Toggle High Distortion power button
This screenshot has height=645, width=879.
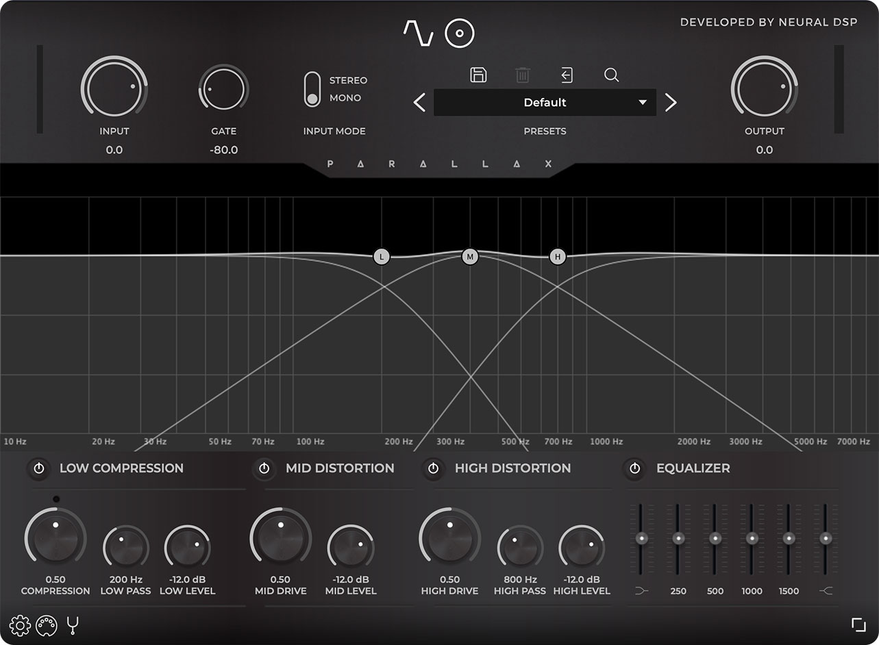click(x=433, y=469)
